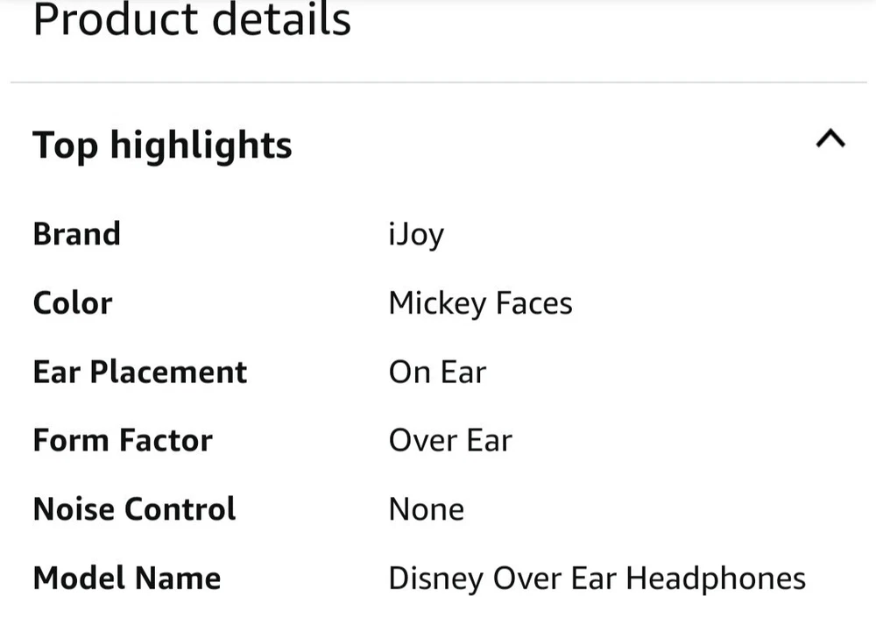Image resolution: width=876 pixels, height=639 pixels.
Task: Click the Disney Over Ear Headphones value
Action: click(x=597, y=579)
